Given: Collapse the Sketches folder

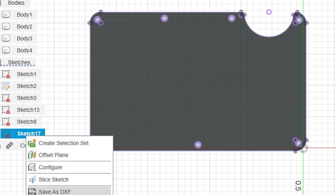Looking at the screenshot, I should click(x=19, y=62).
